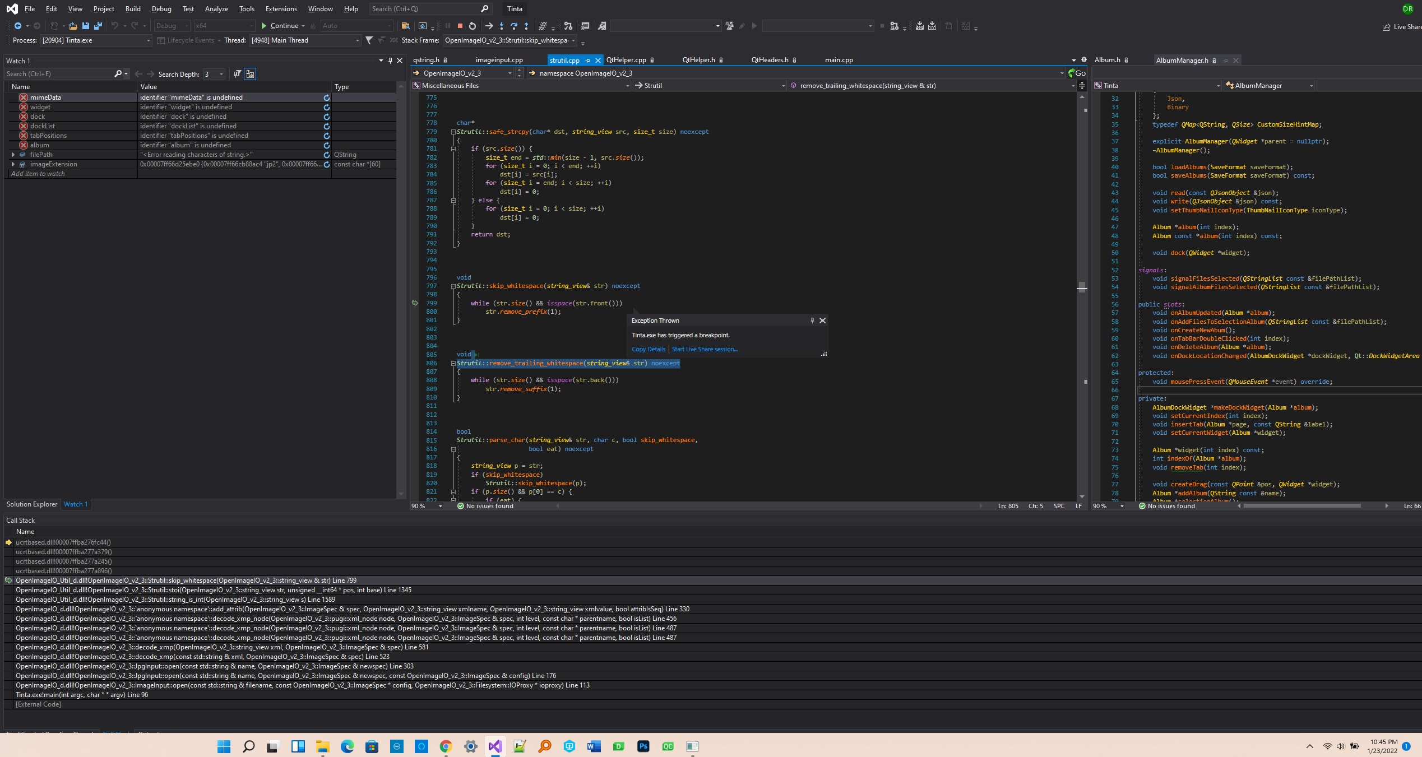The height and width of the screenshot is (757, 1422).
Task: Click the Copy Details link
Action: [x=648, y=349]
